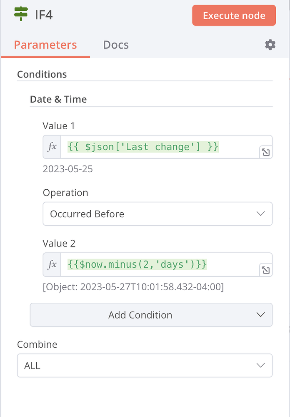
Task: Click the Value 2 field label
Action: pos(59,244)
